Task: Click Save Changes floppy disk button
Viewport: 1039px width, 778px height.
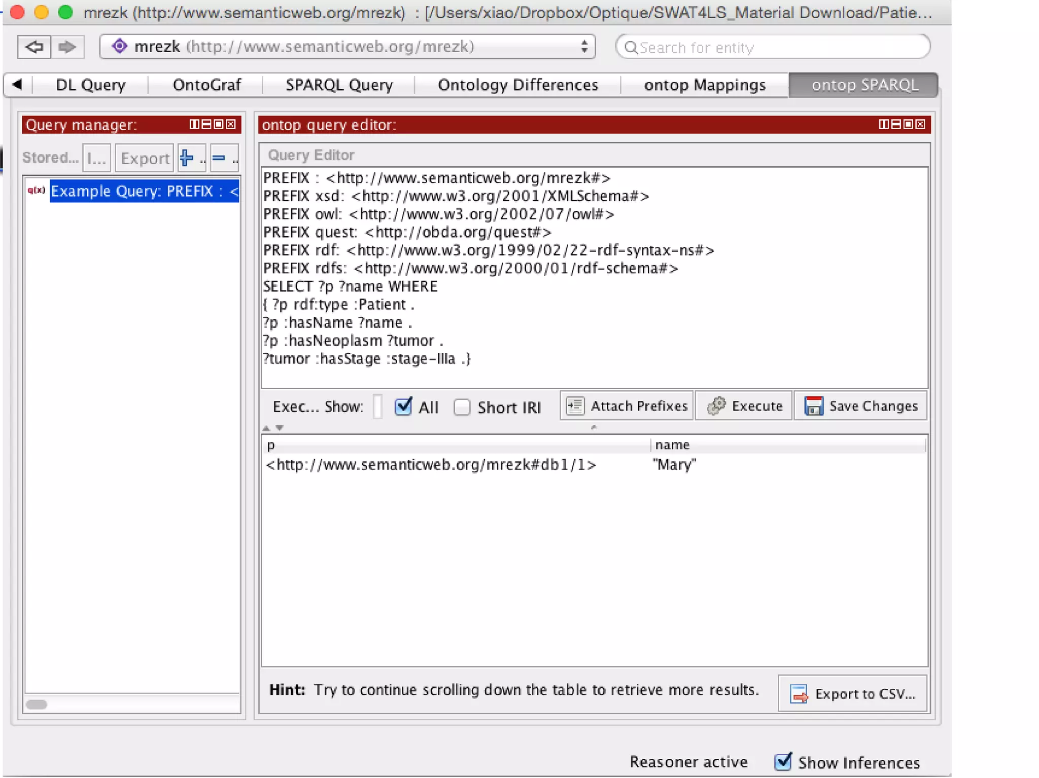Action: 861,406
